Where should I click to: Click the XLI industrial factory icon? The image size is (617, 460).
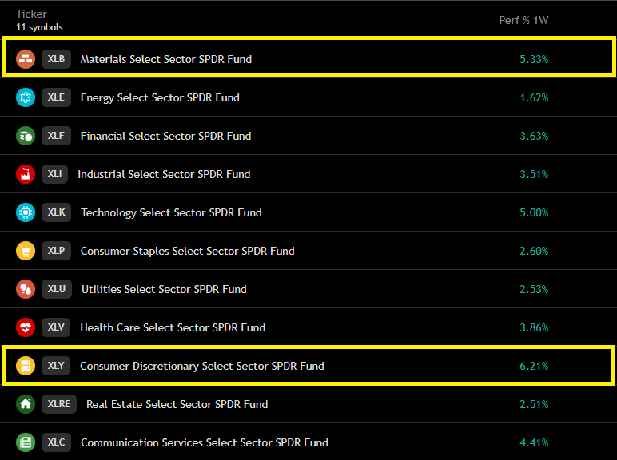point(26,174)
